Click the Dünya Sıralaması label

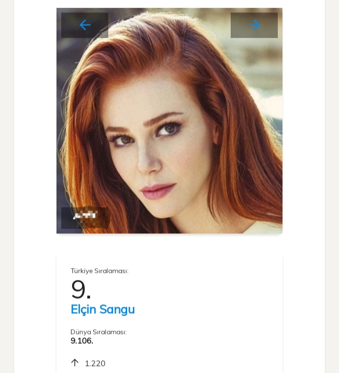pyautogui.click(x=98, y=332)
